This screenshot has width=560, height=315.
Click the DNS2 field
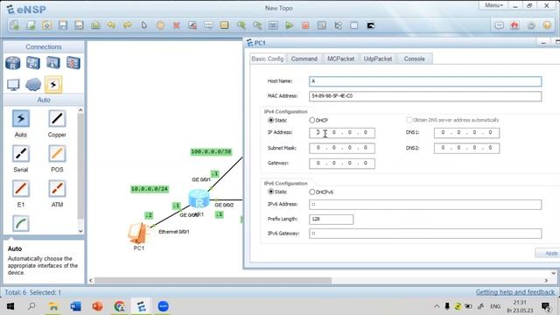pyautogui.click(x=466, y=148)
